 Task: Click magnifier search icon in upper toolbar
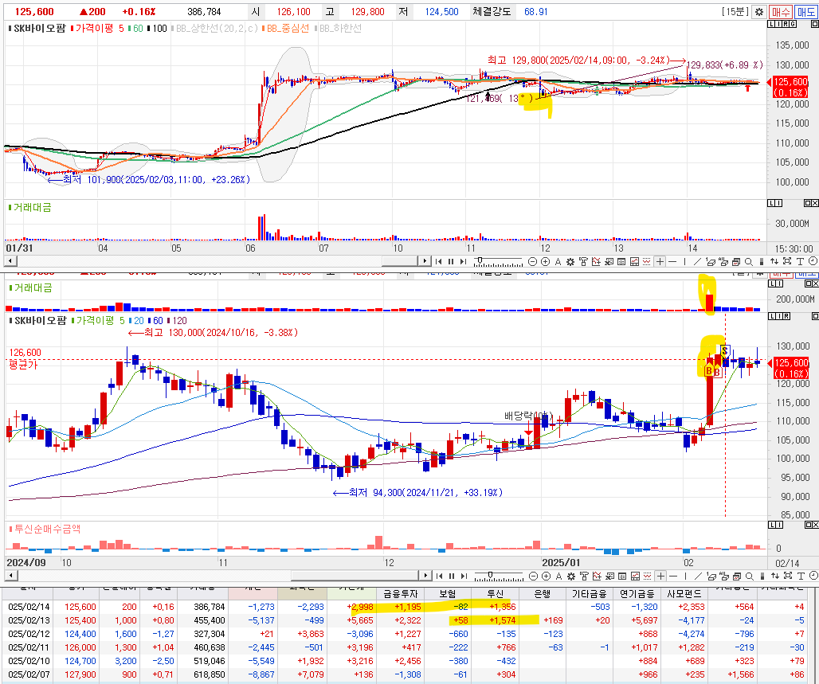[x=748, y=262]
